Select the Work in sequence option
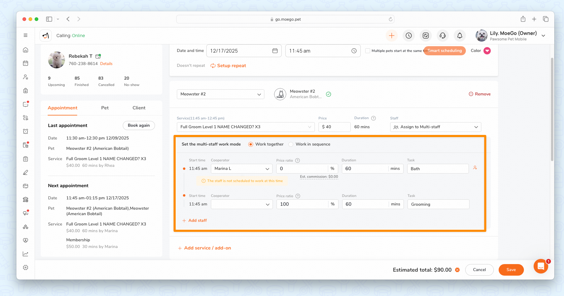Viewport: 564px width, 296px height. click(x=291, y=144)
